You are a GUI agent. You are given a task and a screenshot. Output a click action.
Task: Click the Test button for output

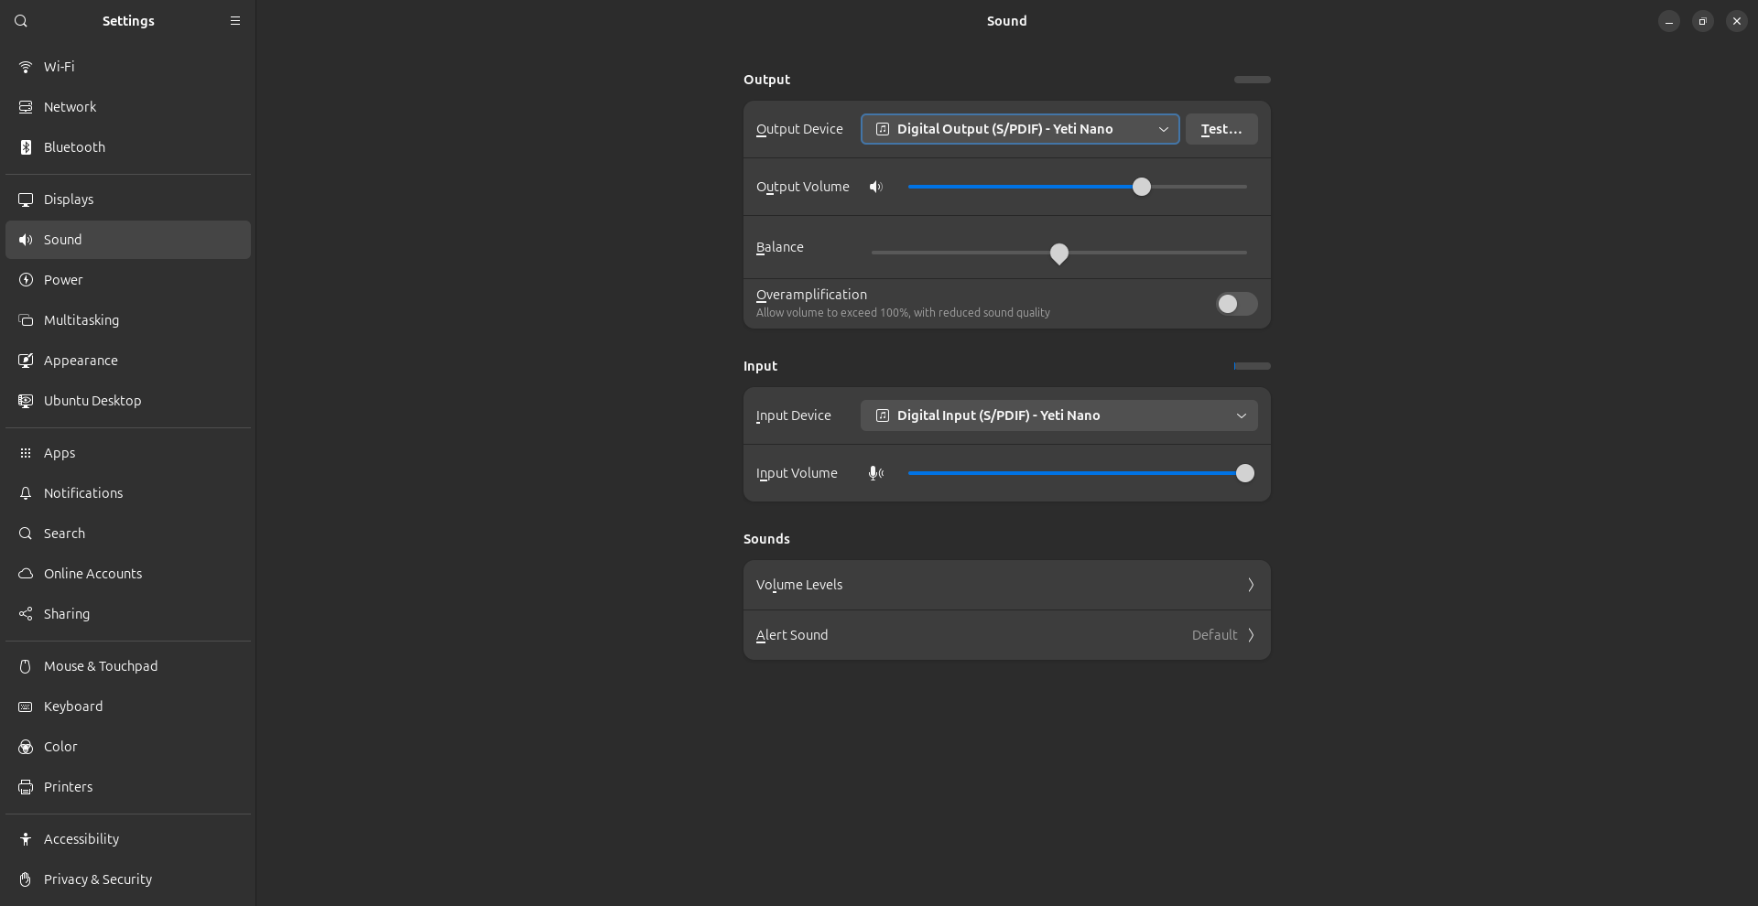tap(1221, 129)
